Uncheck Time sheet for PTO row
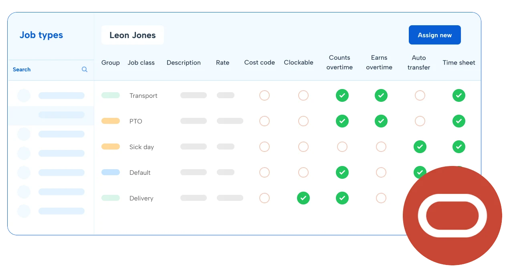The width and height of the screenshot is (507, 273). (x=459, y=121)
